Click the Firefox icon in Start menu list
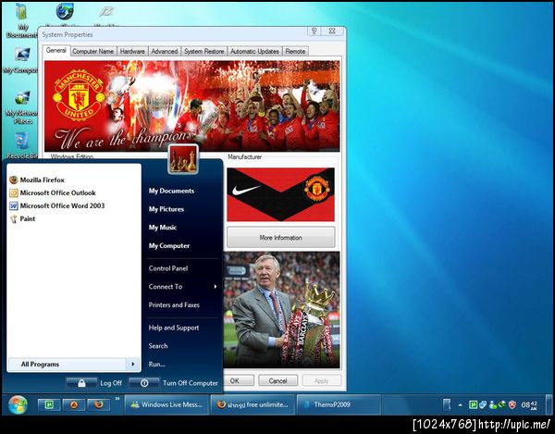Screen dimensions: 555x434 click(14, 180)
